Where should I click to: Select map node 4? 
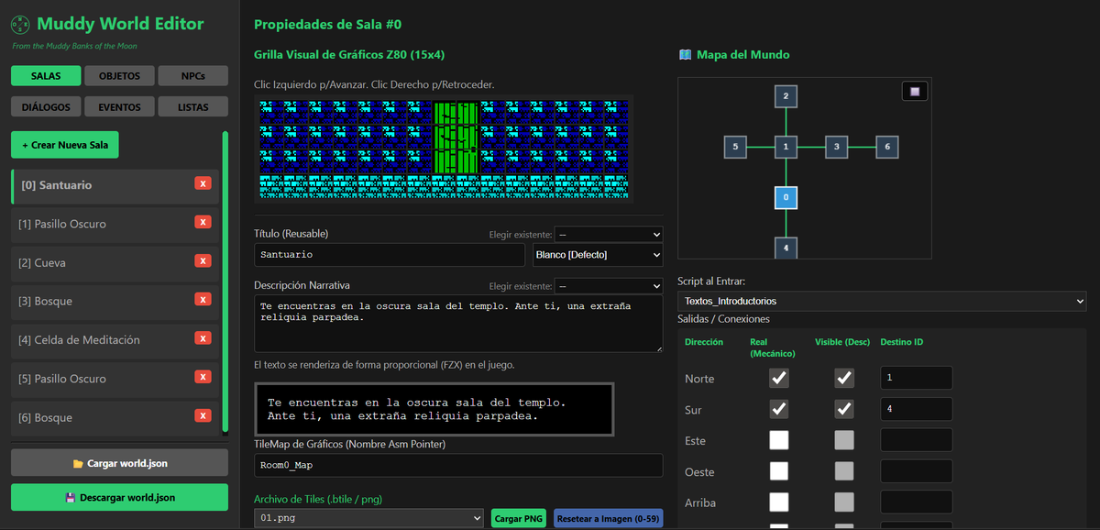pos(786,246)
